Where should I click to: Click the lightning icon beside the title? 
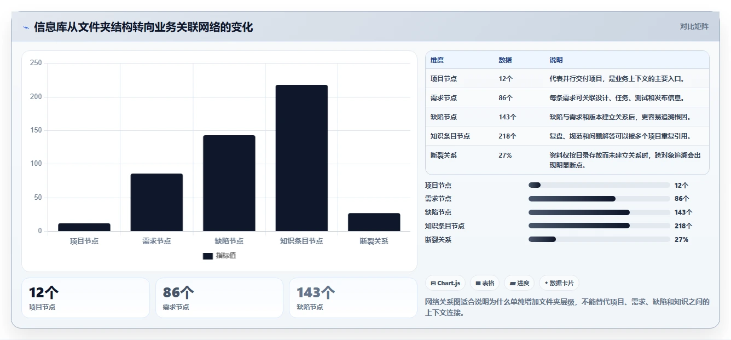pos(26,27)
